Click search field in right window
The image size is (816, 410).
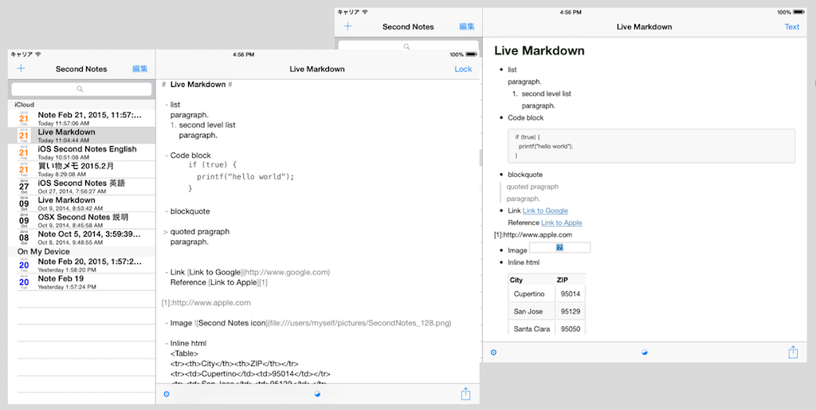409,46
